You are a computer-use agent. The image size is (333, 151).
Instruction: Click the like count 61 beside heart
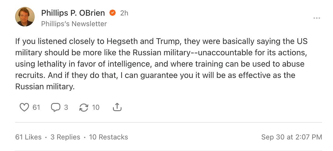pyautogui.click(x=36, y=107)
